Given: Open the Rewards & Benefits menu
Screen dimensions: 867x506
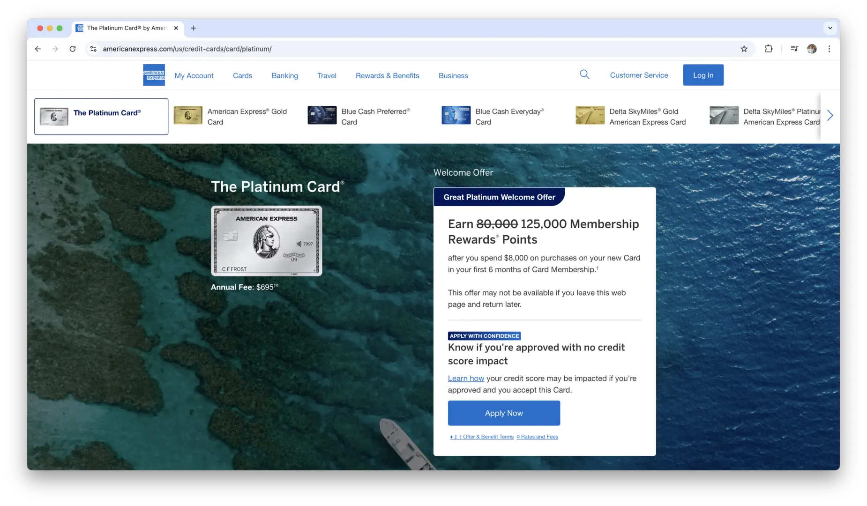Looking at the screenshot, I should [x=387, y=75].
